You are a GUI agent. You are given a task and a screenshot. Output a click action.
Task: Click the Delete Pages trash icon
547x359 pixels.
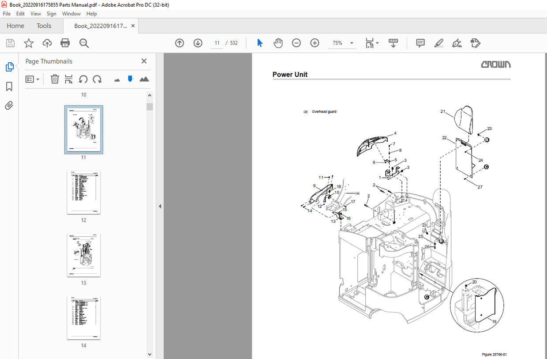[x=55, y=79]
